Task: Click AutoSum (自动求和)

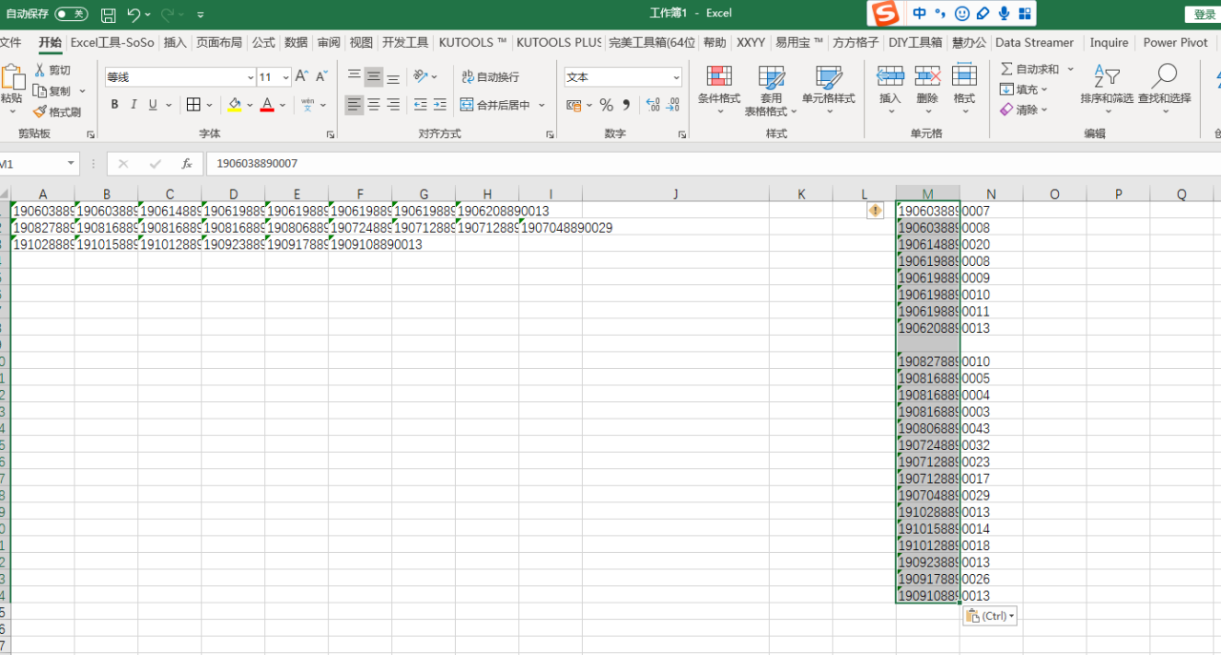Action: click(x=1030, y=70)
